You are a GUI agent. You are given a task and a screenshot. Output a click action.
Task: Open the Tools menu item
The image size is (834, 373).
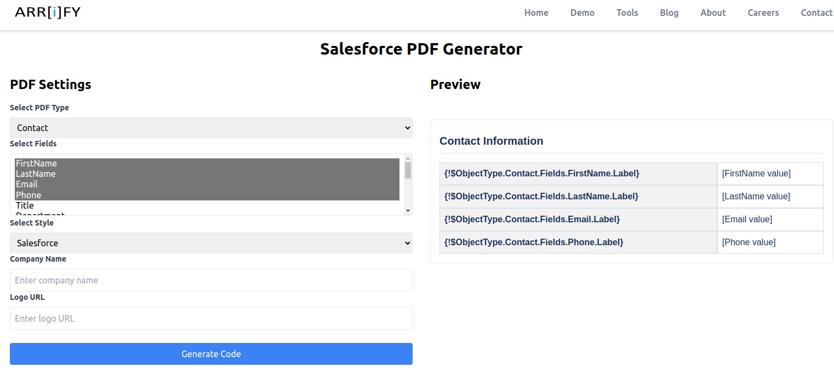[x=627, y=13]
